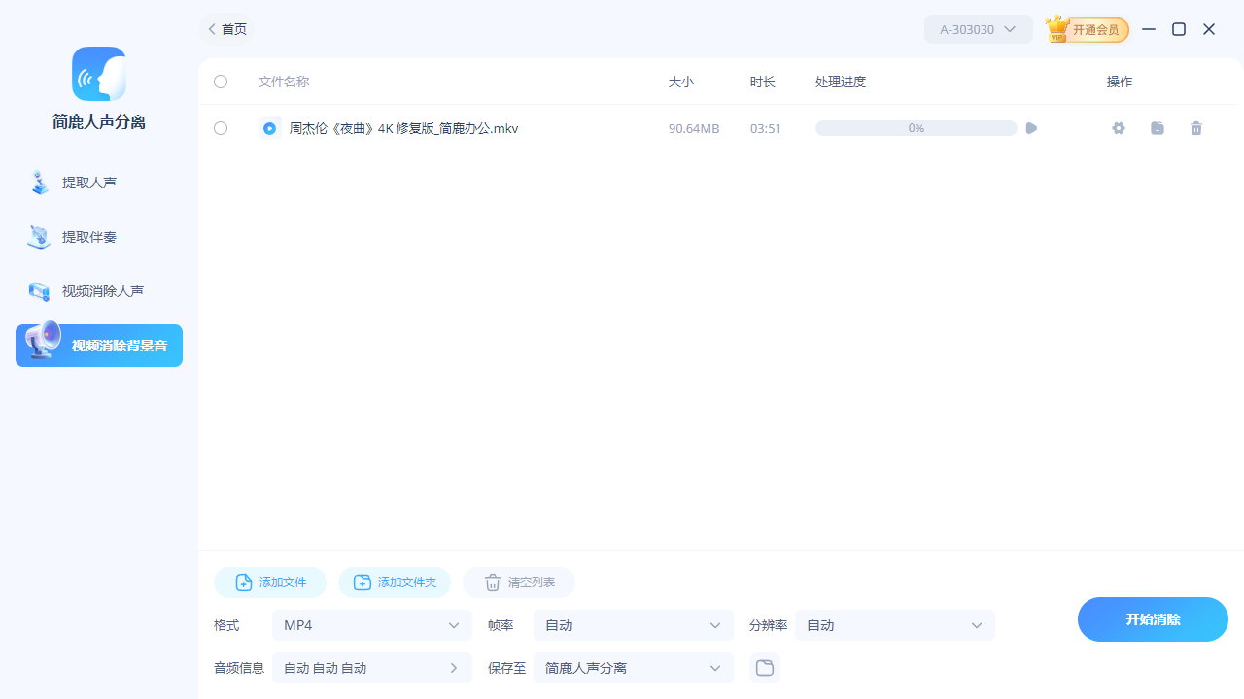
Task: Select the 视频消除背景音 tool
Action: [x=98, y=346]
